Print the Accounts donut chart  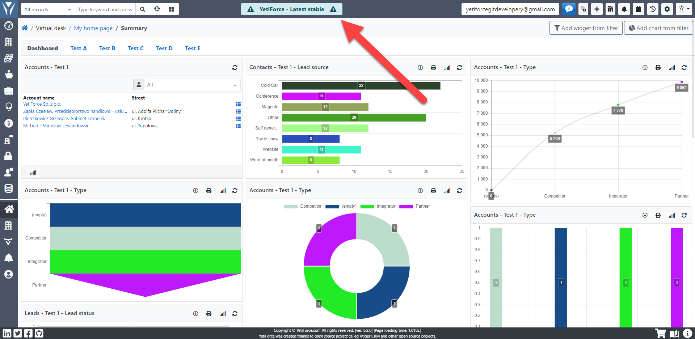[x=433, y=191]
